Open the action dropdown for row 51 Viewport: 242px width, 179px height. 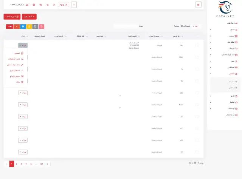coord(23,152)
